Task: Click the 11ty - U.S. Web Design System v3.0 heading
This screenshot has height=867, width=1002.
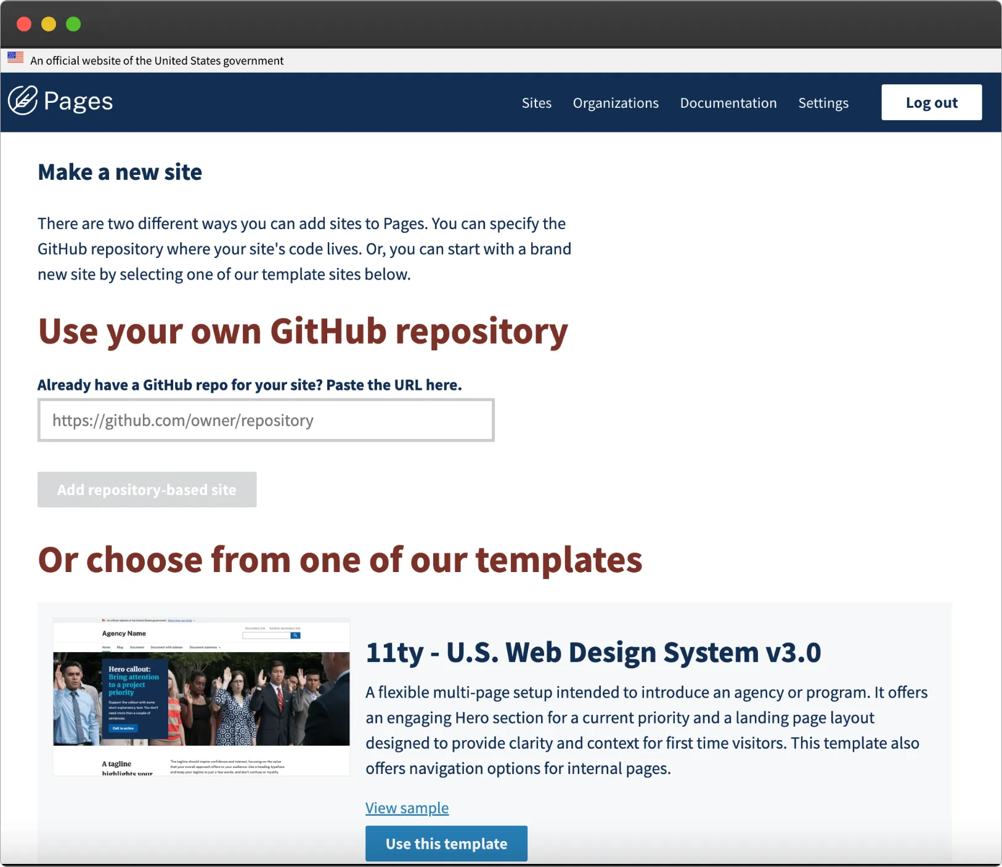Action: 593,652
